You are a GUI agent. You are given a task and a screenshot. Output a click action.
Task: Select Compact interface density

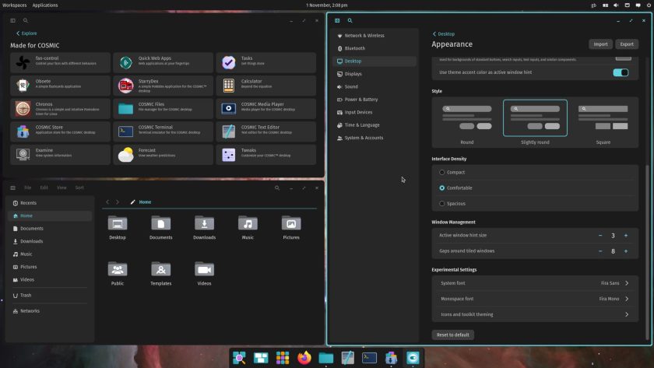[x=441, y=172]
